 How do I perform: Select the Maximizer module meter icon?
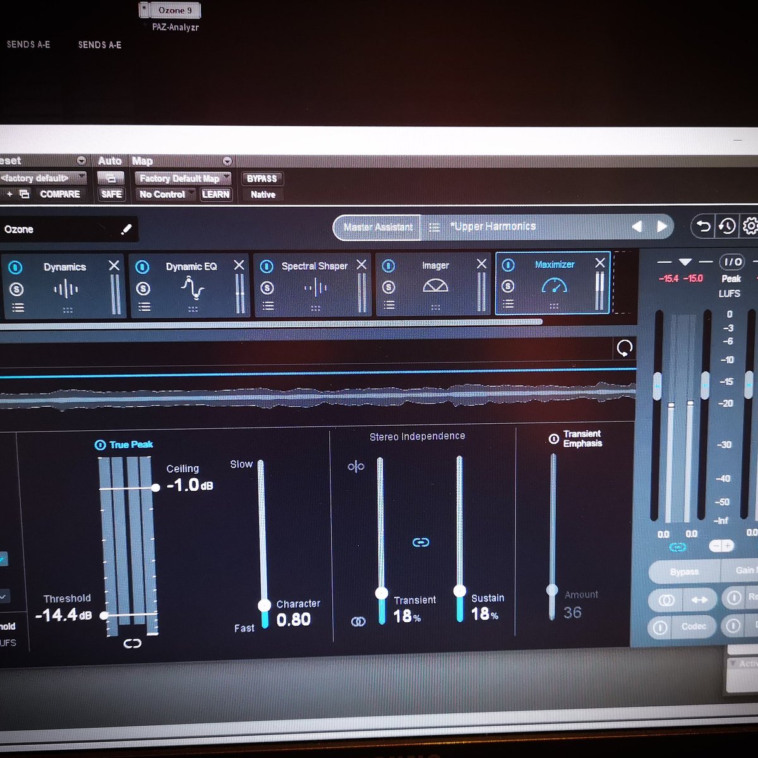(x=555, y=286)
